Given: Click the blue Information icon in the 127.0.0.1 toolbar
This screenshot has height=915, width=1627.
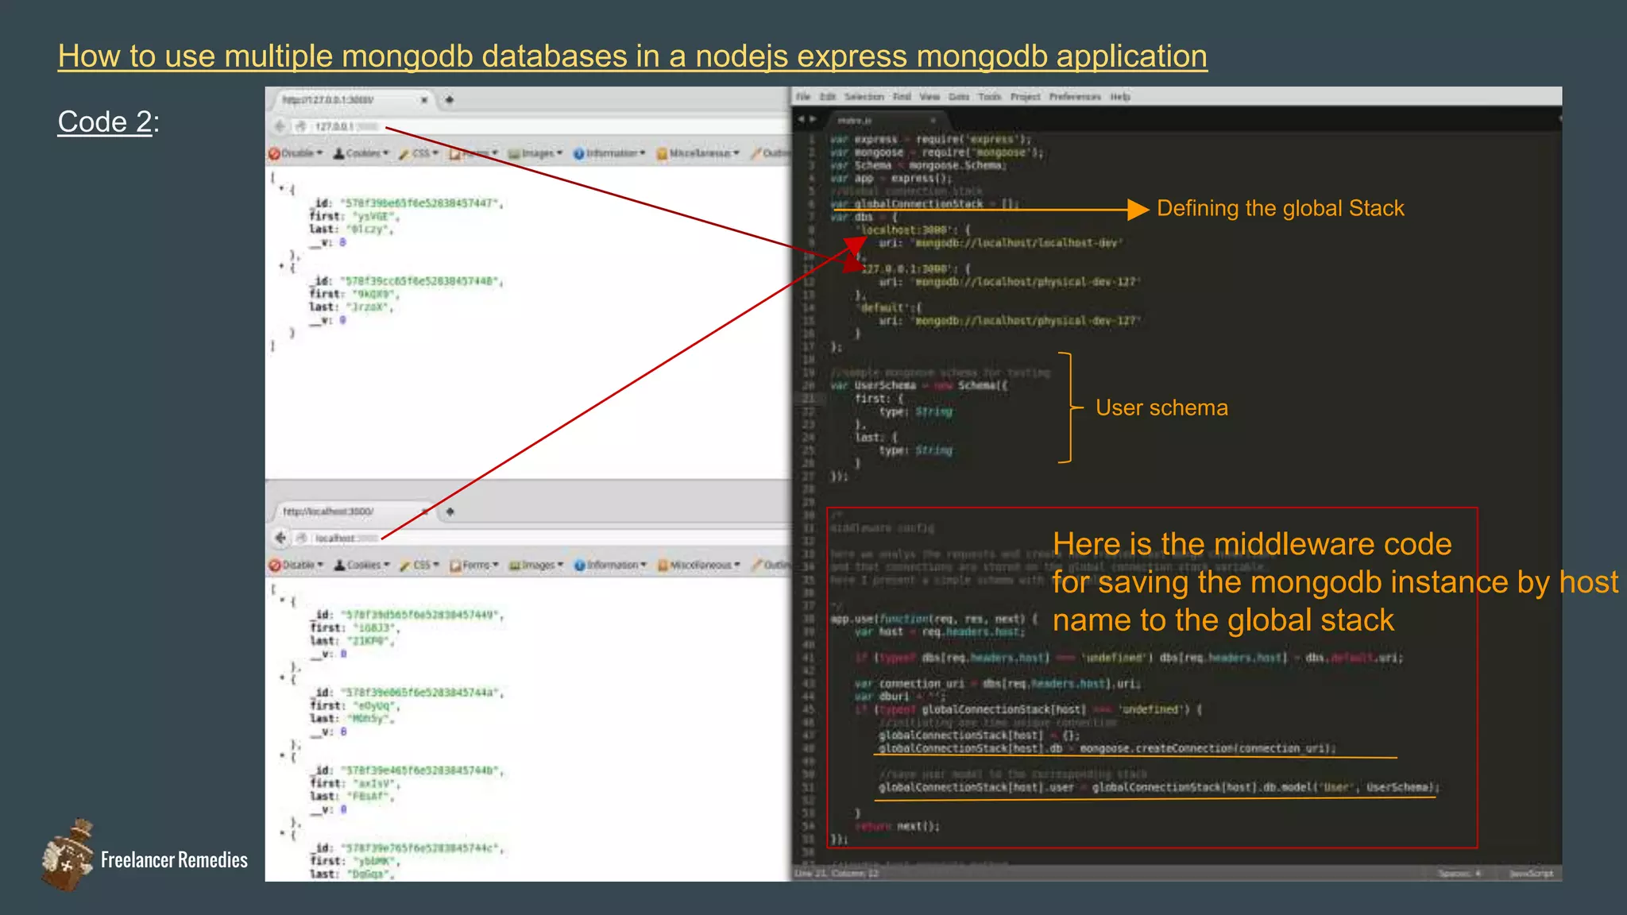Looking at the screenshot, I should pos(578,153).
